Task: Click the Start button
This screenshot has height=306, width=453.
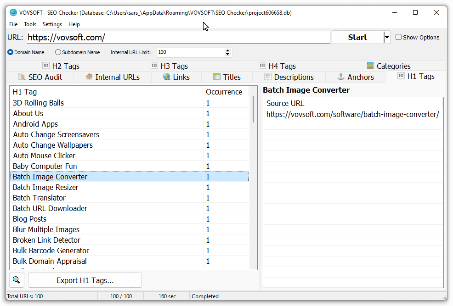Action: tap(357, 37)
